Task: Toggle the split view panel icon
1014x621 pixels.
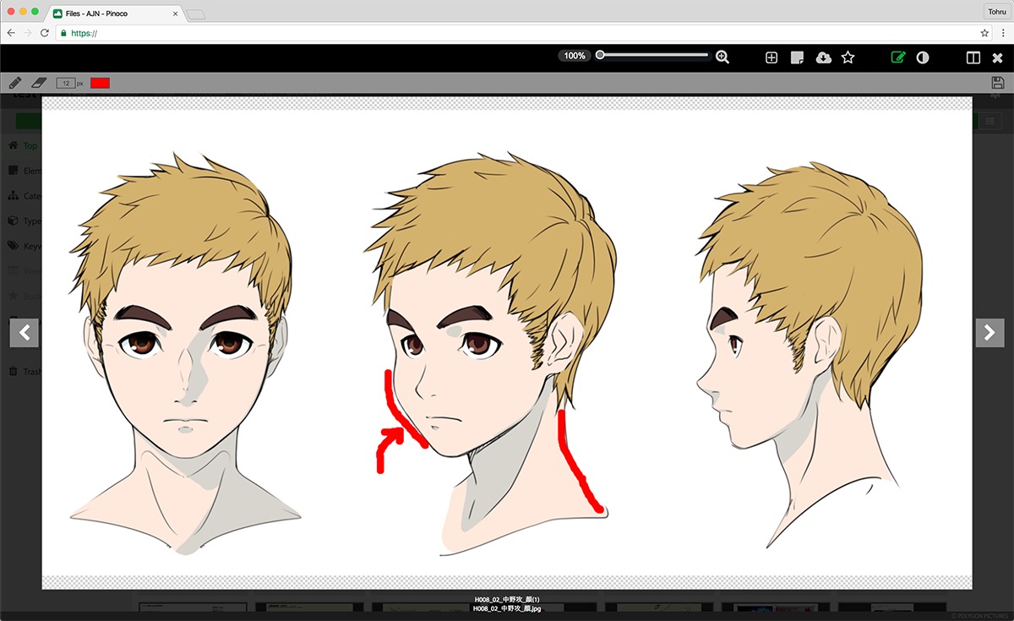Action: pyautogui.click(x=973, y=57)
